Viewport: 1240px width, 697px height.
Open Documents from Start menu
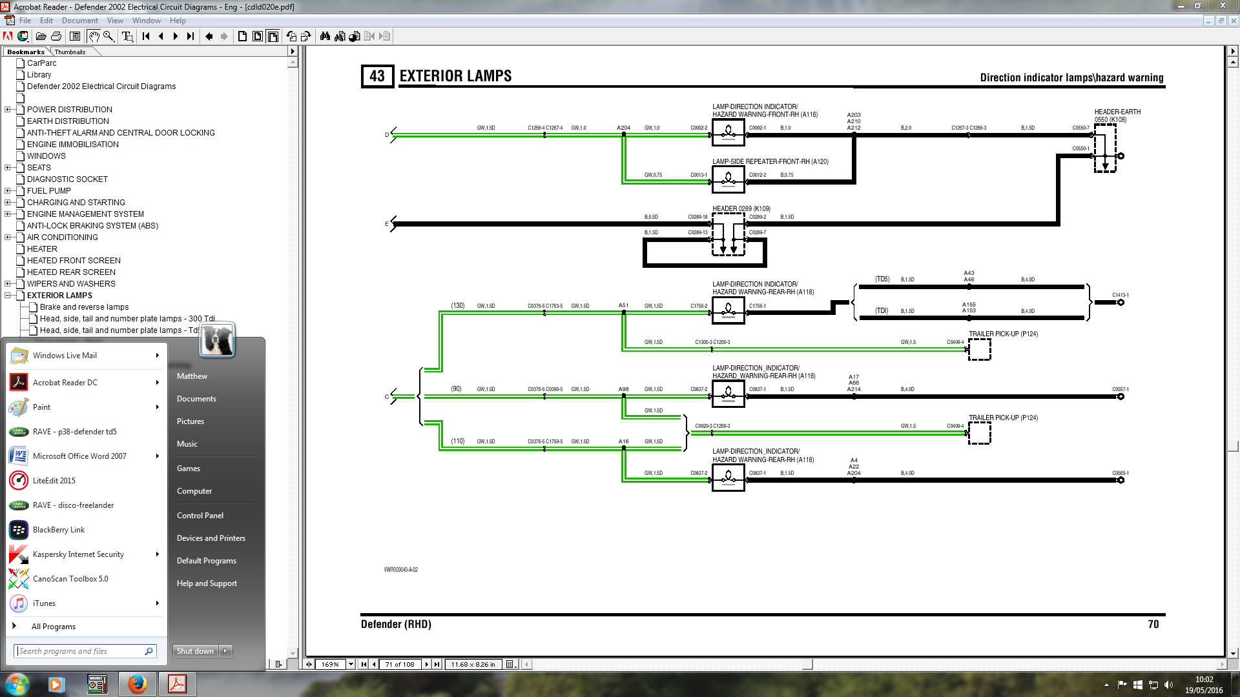(x=196, y=399)
